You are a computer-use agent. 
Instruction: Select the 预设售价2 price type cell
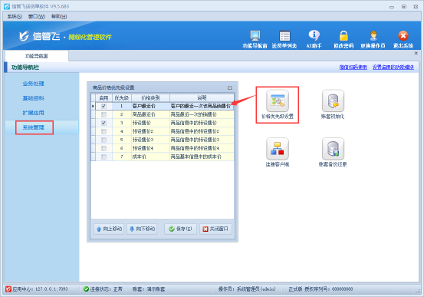150,131
